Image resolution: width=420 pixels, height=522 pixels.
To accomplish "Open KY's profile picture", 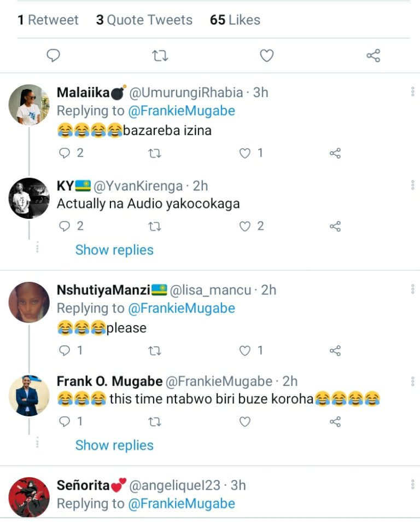I will (x=29, y=198).
